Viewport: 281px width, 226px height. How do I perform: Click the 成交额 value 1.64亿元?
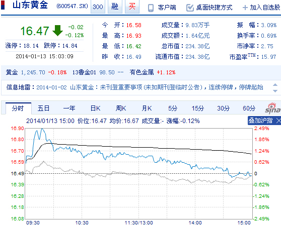click(x=197, y=36)
